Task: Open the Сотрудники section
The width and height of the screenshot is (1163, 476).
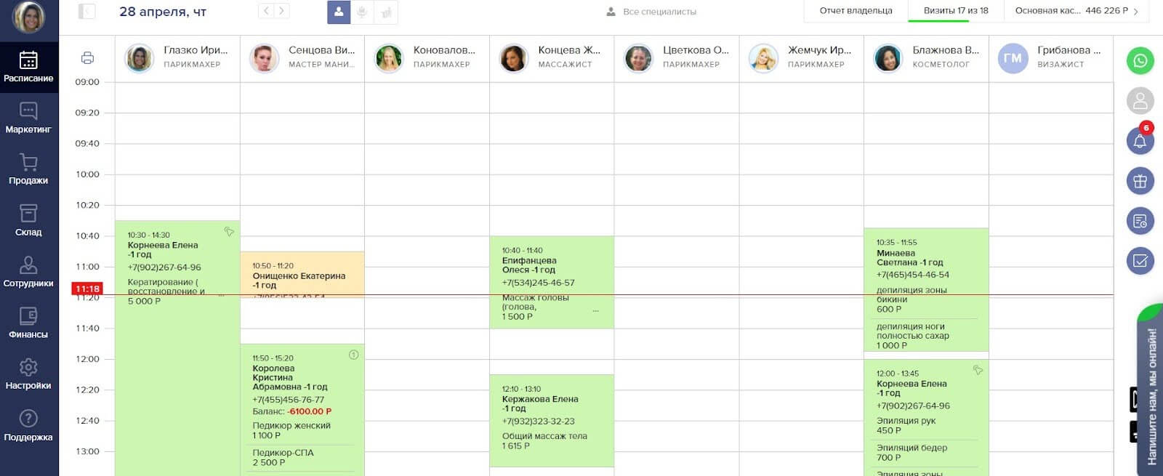Action: pyautogui.click(x=28, y=273)
